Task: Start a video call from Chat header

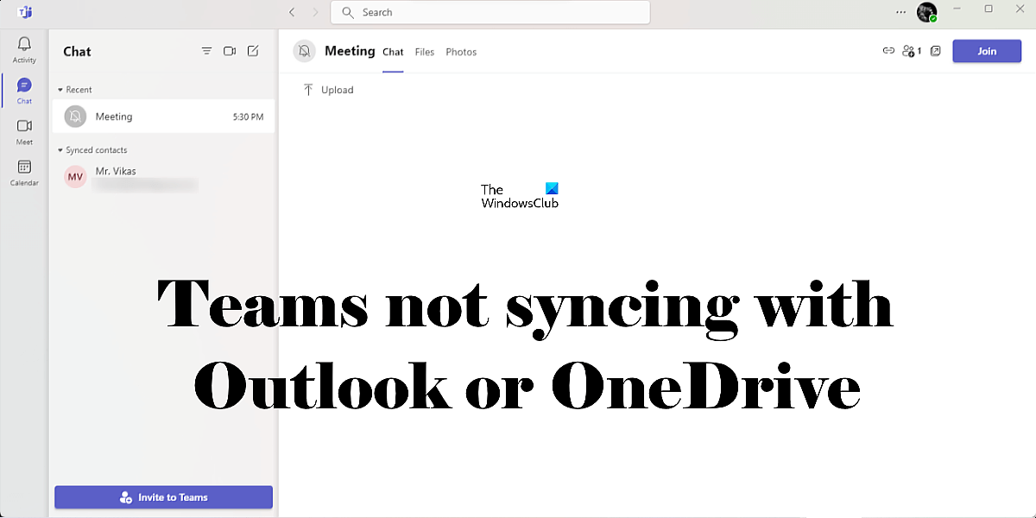Action: [230, 51]
